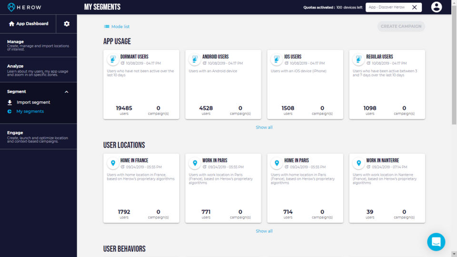Click the iOS Users segment icon
The image size is (457, 257).
[277, 59]
